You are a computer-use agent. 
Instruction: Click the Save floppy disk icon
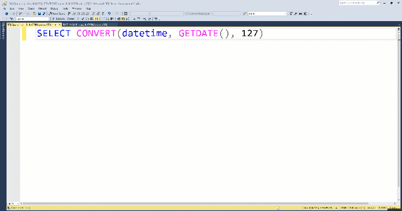coord(40,14)
